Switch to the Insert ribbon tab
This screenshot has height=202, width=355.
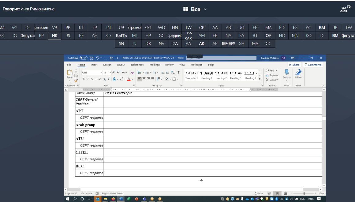pyautogui.click(x=94, y=65)
